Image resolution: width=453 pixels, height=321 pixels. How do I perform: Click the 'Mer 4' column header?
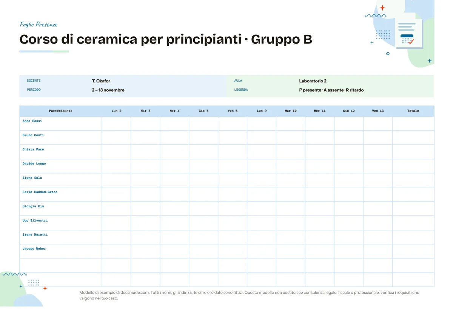pyautogui.click(x=175, y=111)
